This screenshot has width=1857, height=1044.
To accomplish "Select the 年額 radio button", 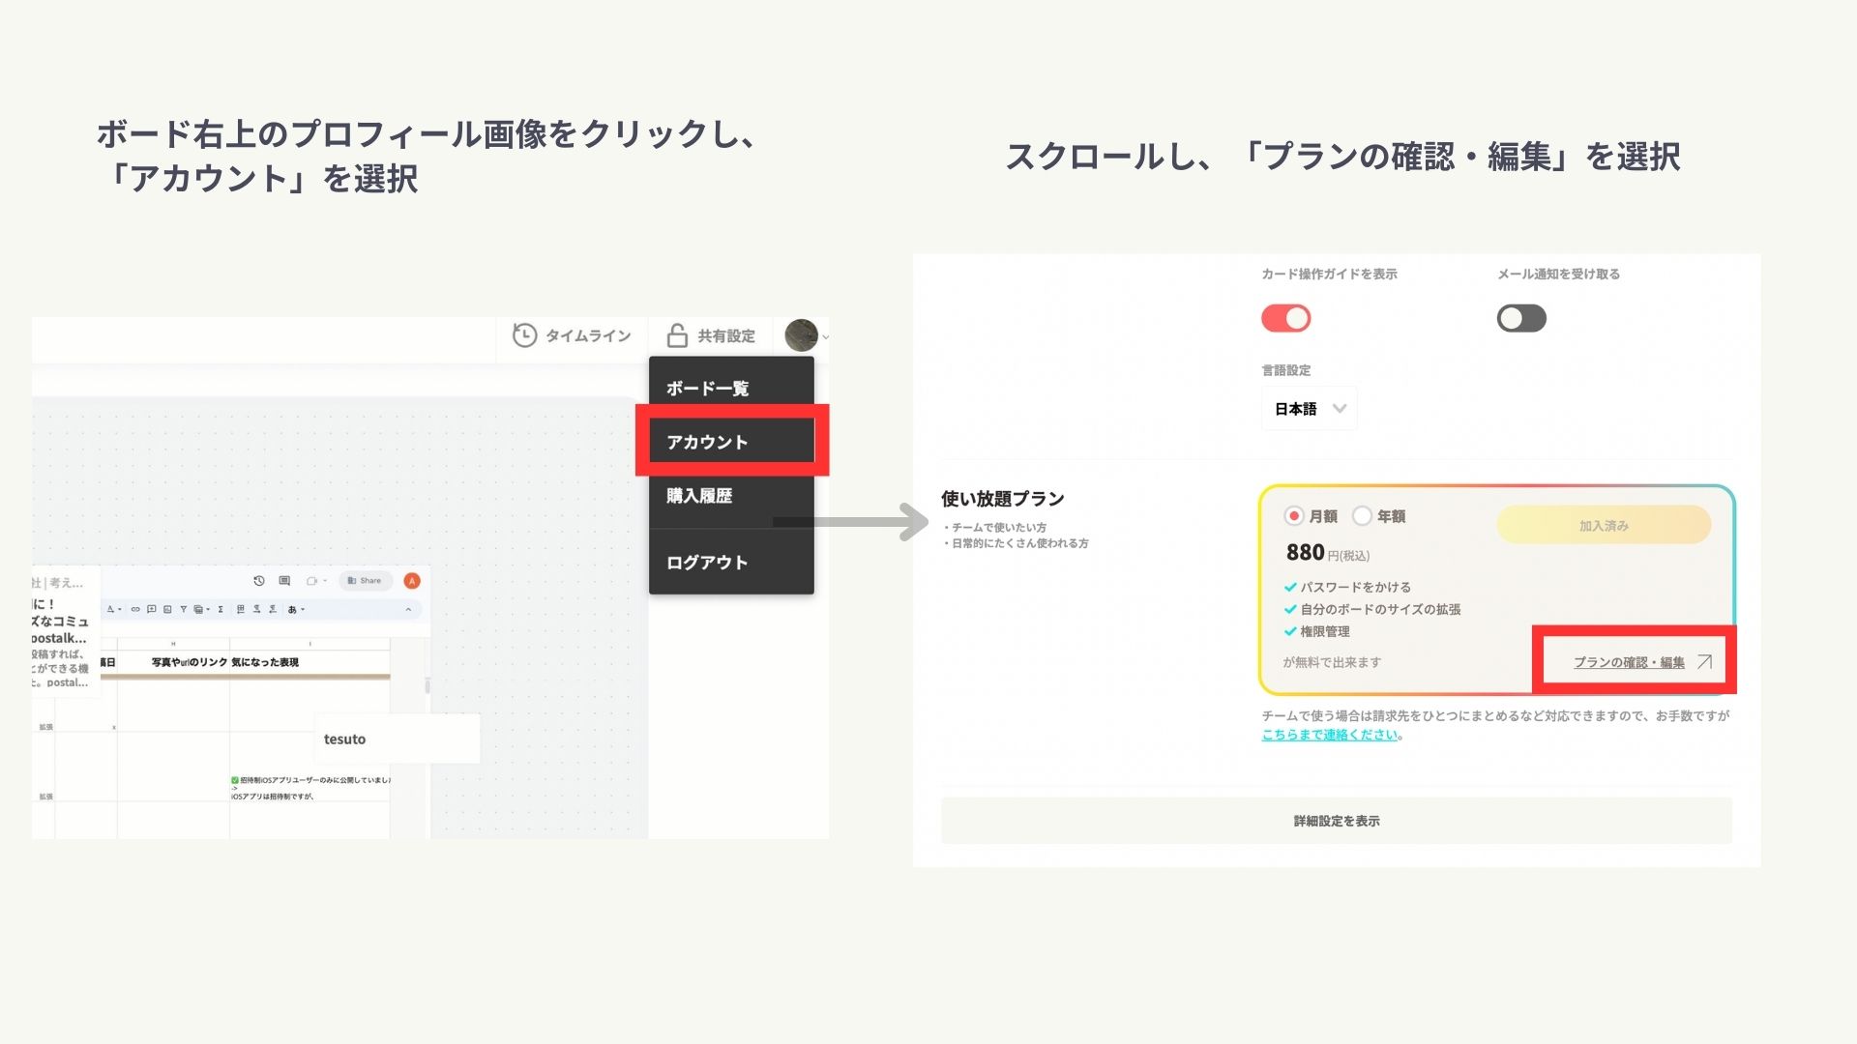I will coord(1362,516).
